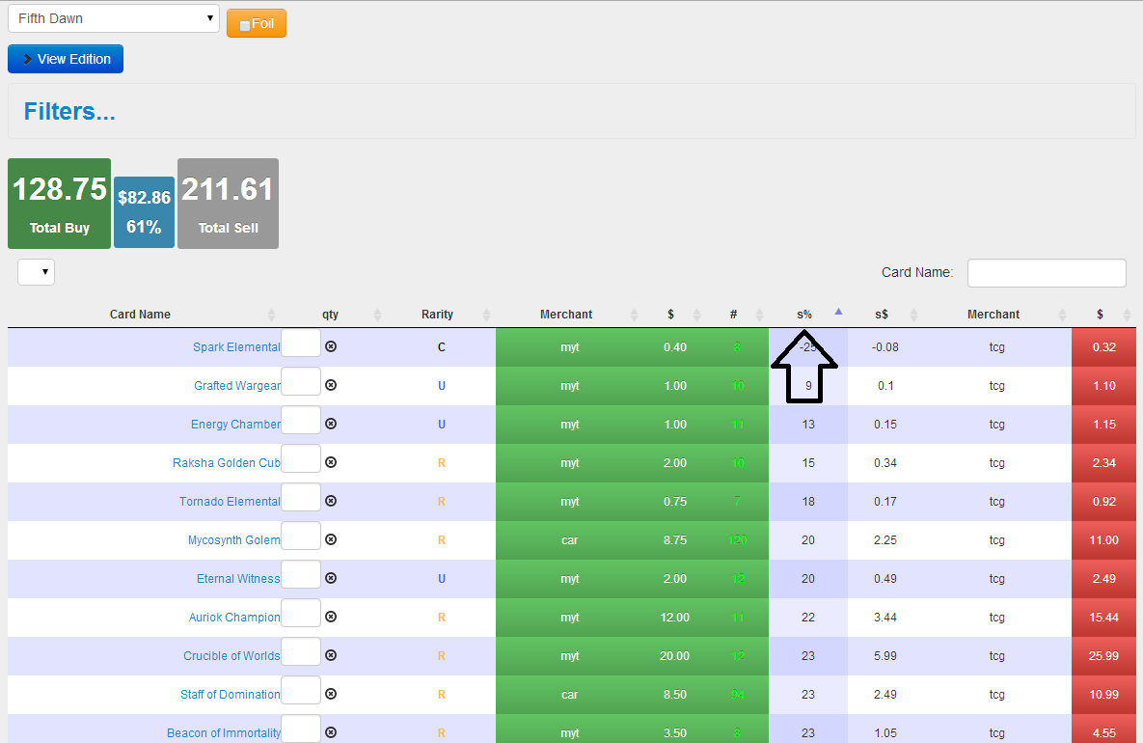This screenshot has width=1143, height=743.
Task: Focus the Card Name search field
Action: pyautogui.click(x=1047, y=273)
